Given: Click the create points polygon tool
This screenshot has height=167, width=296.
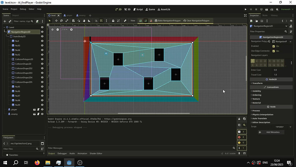Looking at the screenshot, I should pyautogui.click(x=140, y=21).
